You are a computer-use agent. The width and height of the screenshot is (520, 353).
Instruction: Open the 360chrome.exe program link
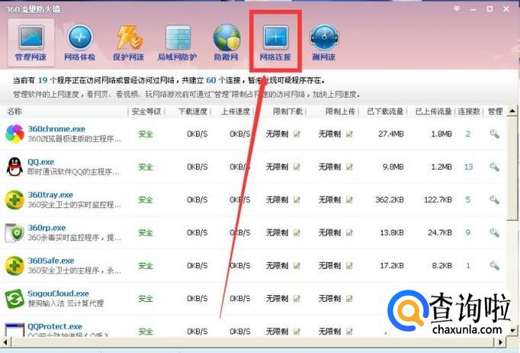(56, 129)
